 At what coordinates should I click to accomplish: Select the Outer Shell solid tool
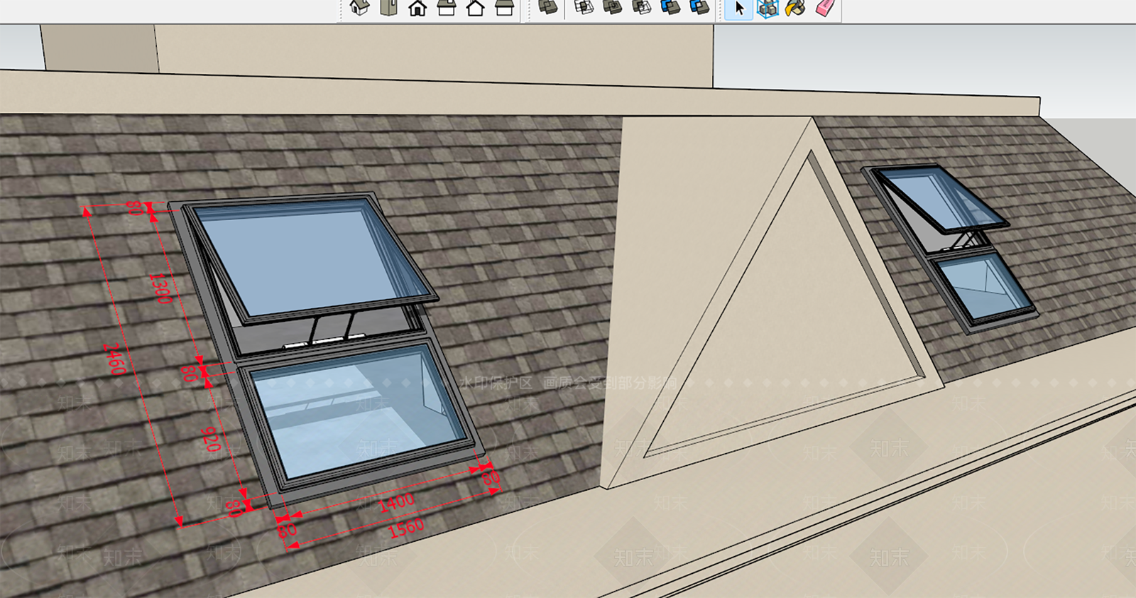(x=547, y=8)
